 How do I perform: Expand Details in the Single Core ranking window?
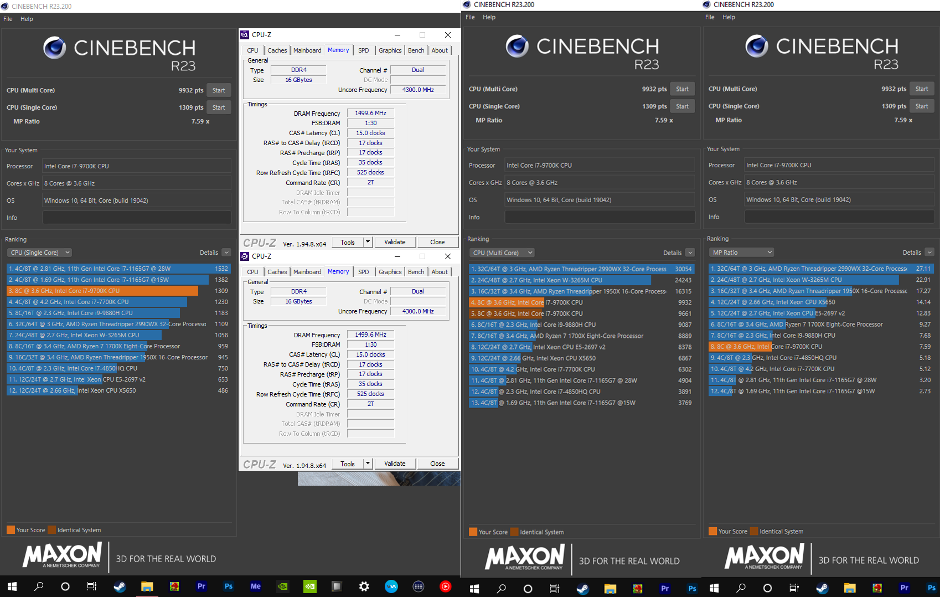click(x=226, y=253)
